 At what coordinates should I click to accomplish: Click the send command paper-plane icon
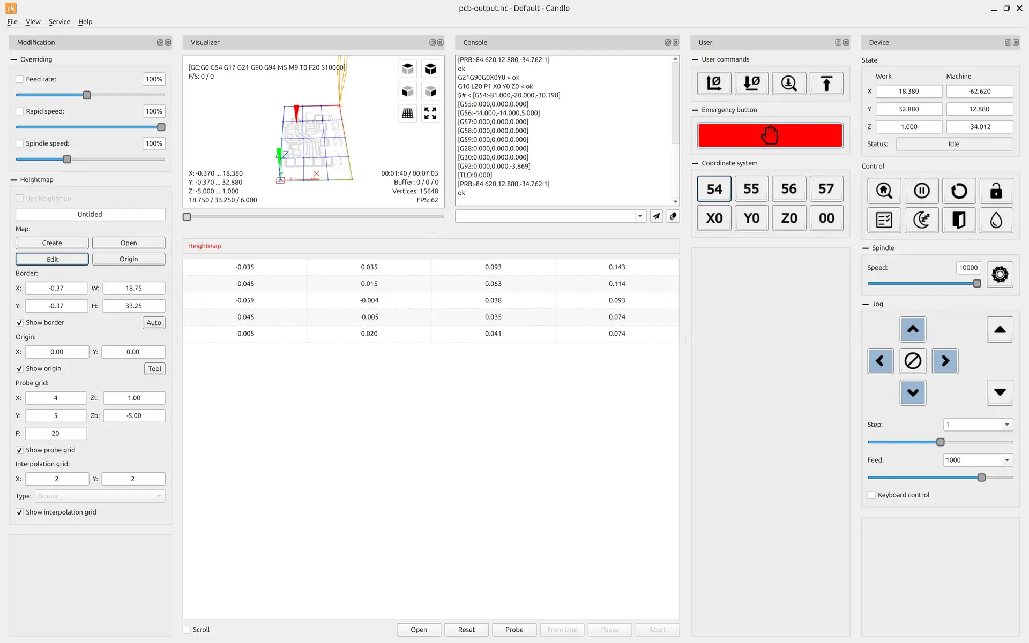click(657, 216)
